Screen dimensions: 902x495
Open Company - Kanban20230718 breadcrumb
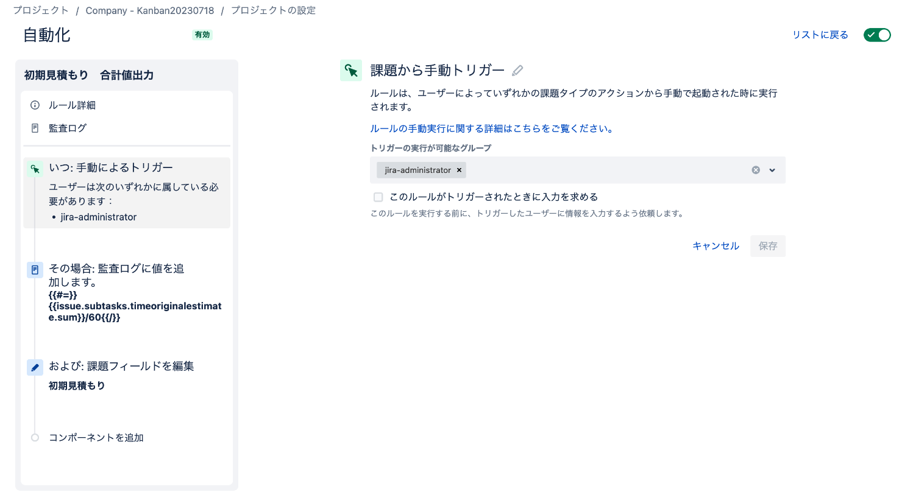click(x=150, y=10)
